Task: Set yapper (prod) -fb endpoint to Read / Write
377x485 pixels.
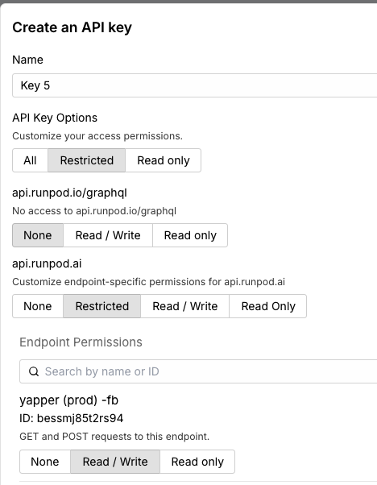Action: pos(115,462)
